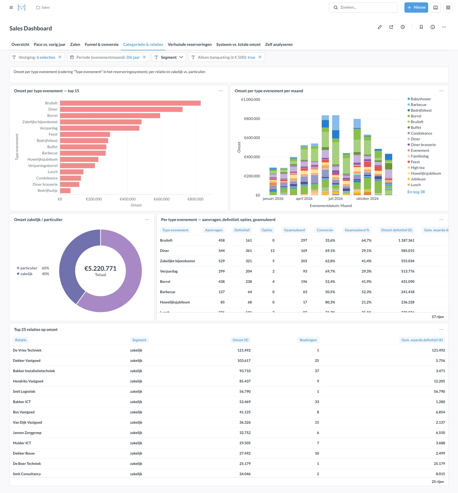The image size is (458, 493).
Task: Click the Nieuw button
Action: click(416, 7)
